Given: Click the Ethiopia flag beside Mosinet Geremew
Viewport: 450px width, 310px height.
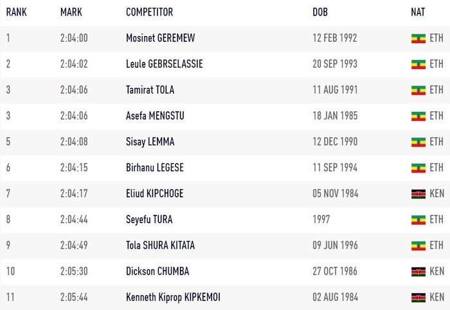Looking at the screenshot, I should coord(419,39).
